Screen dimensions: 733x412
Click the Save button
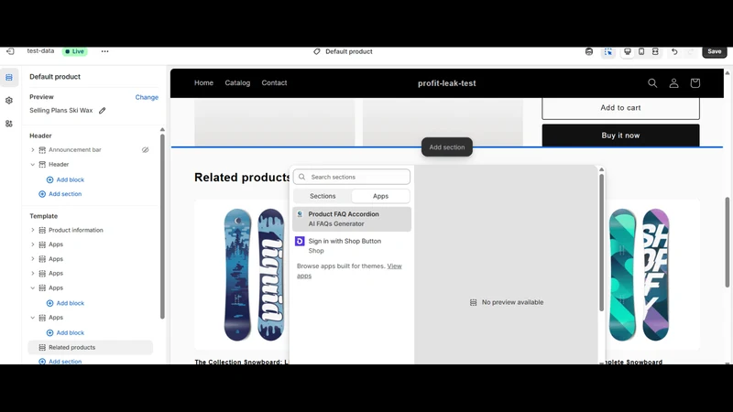click(715, 51)
